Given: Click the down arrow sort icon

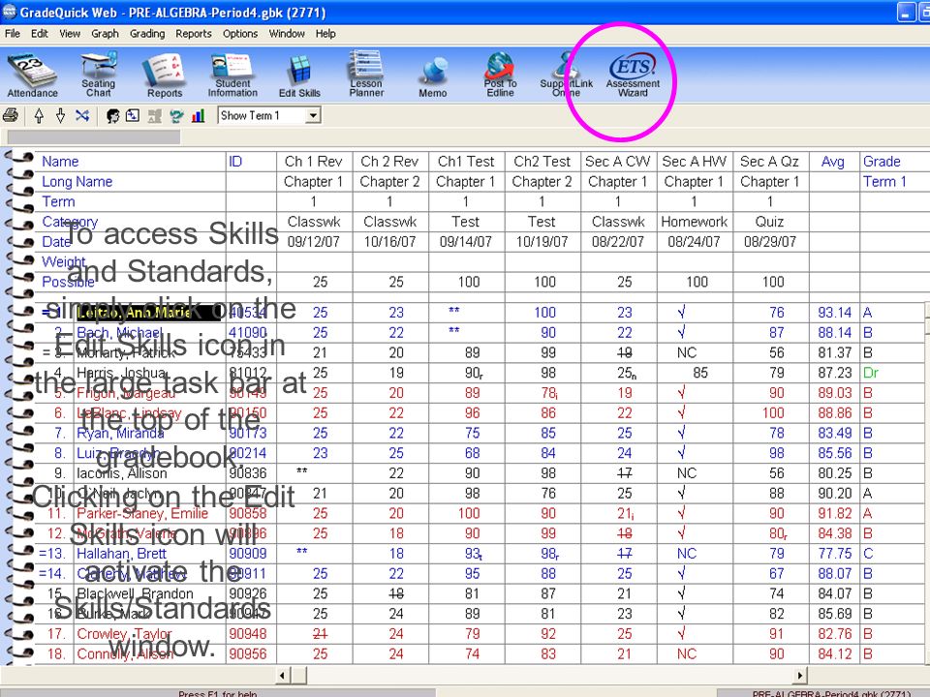Looking at the screenshot, I should click(60, 115).
